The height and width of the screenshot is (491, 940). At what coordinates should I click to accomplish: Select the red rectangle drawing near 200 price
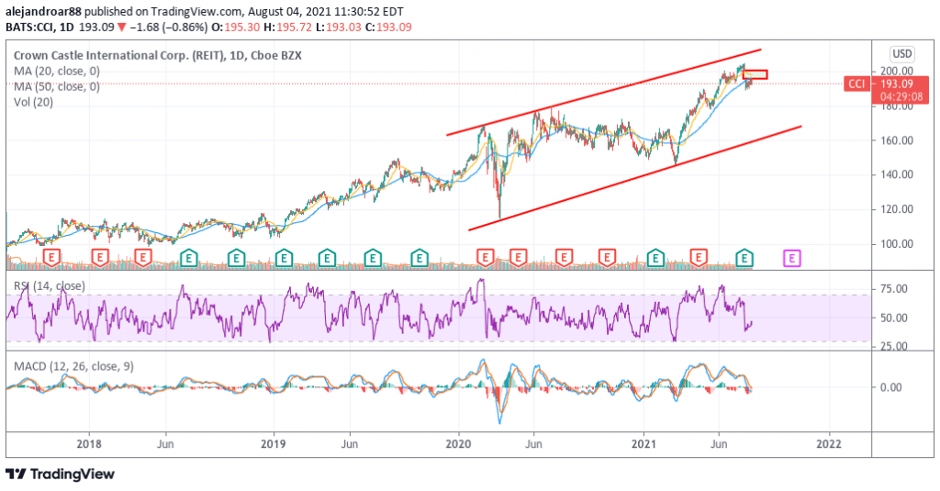755,74
